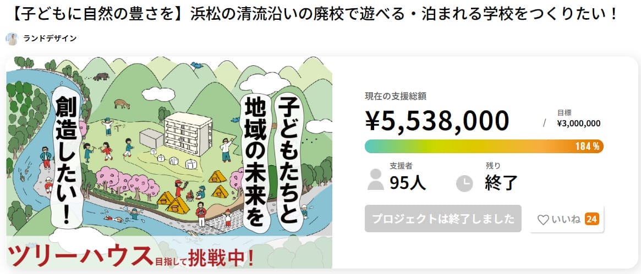Select the ¥5,538,000 total amount

click(x=437, y=121)
